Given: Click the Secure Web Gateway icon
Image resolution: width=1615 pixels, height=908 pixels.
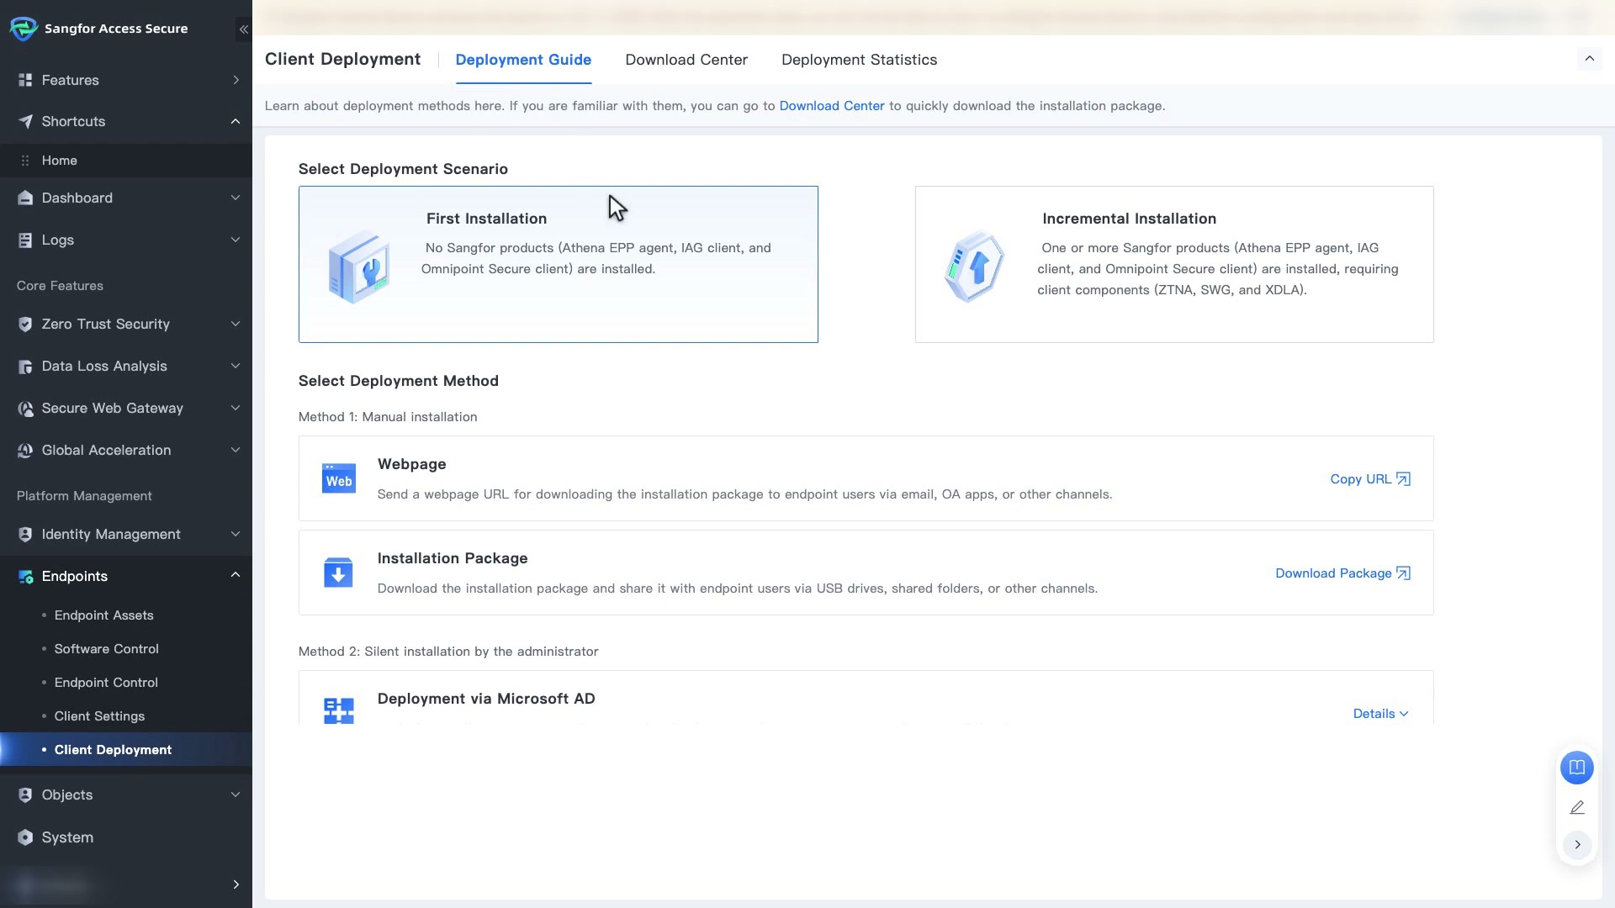Looking at the screenshot, I should pyautogui.click(x=25, y=408).
